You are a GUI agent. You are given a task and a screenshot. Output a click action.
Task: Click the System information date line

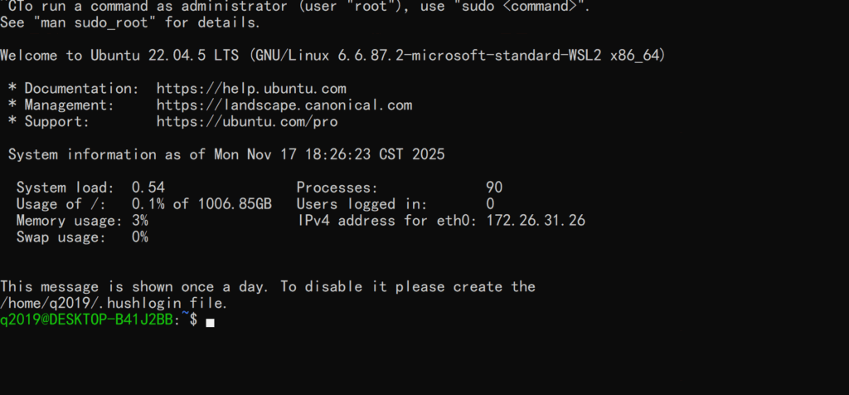(226, 154)
